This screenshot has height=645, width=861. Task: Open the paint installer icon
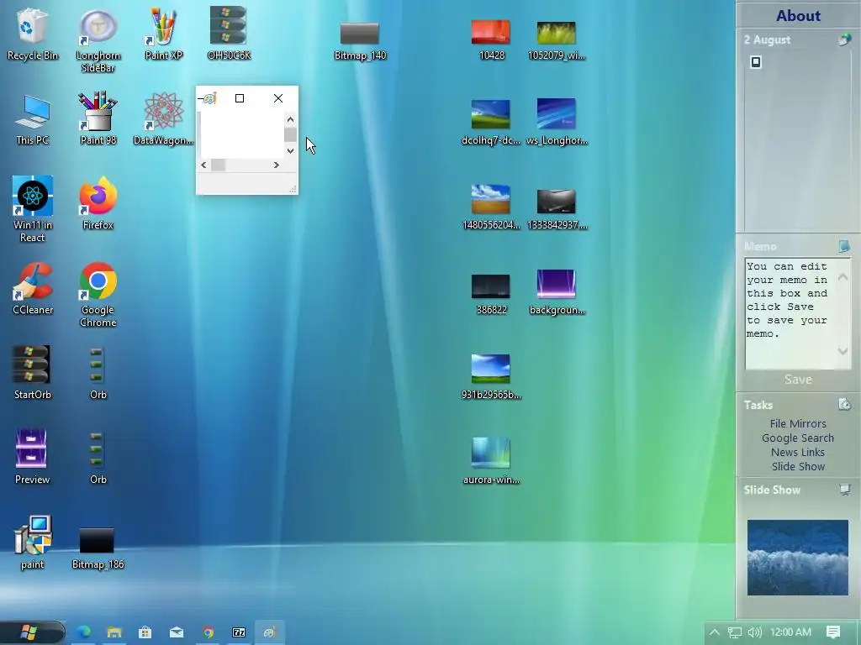point(33,543)
